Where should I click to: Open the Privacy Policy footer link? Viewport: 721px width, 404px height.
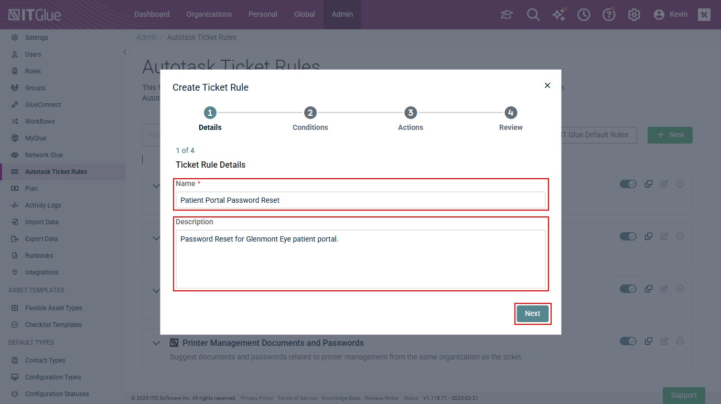pos(257,398)
